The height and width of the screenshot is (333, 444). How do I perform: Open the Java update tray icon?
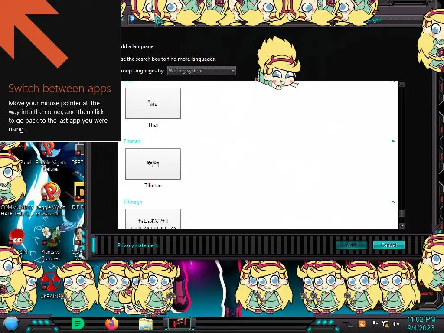(362, 323)
